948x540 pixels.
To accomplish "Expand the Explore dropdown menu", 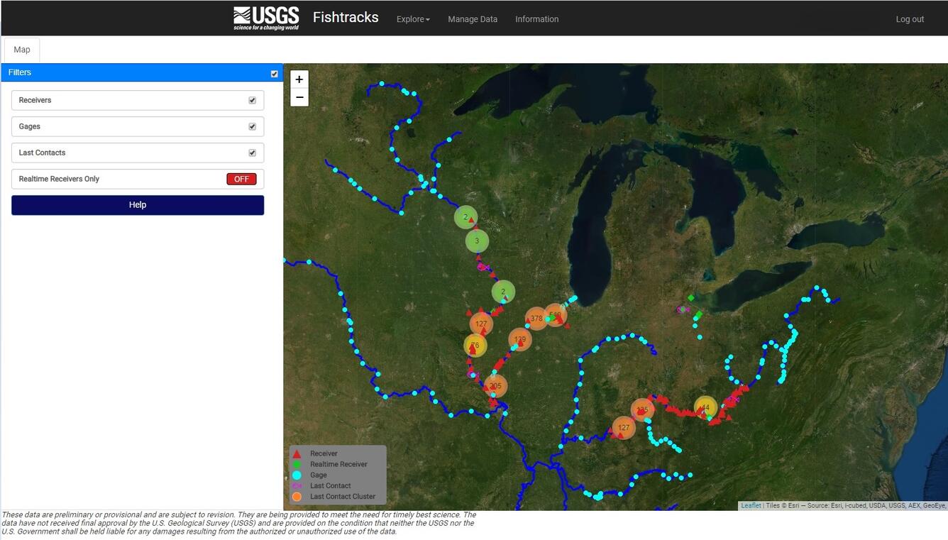I will click(413, 19).
